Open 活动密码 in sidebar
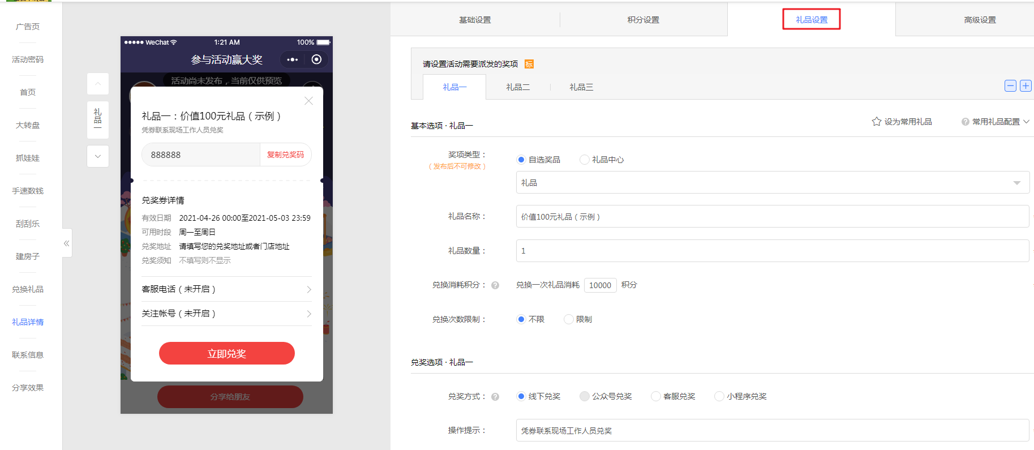This screenshot has width=1034, height=450. [x=28, y=59]
